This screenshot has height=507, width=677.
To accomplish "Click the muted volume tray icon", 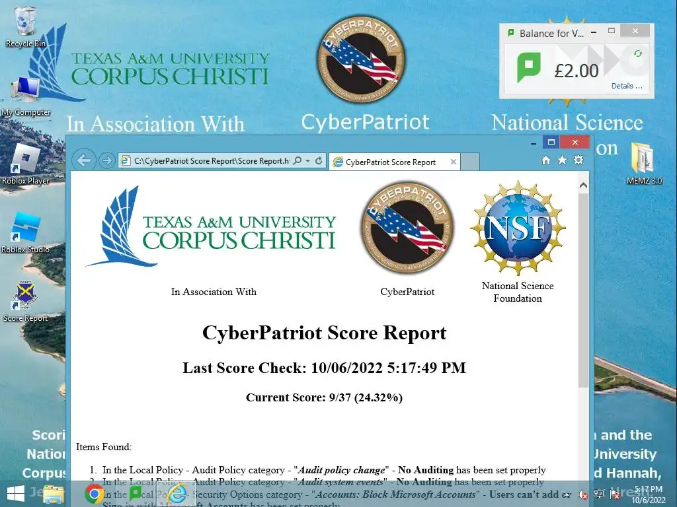I will (583, 494).
